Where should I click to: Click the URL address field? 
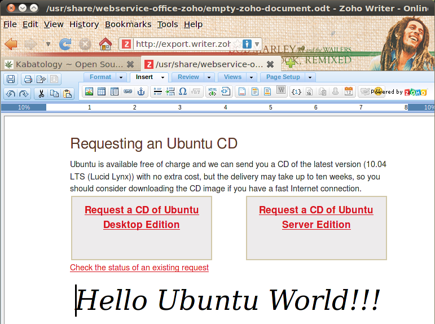point(183,44)
